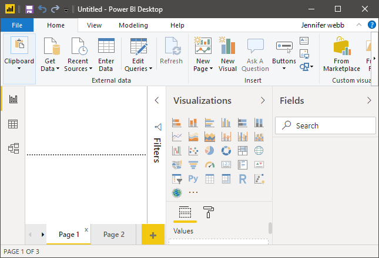This screenshot has width=379, height=258.
Task: Open the Page 2 tab
Action: click(x=114, y=235)
